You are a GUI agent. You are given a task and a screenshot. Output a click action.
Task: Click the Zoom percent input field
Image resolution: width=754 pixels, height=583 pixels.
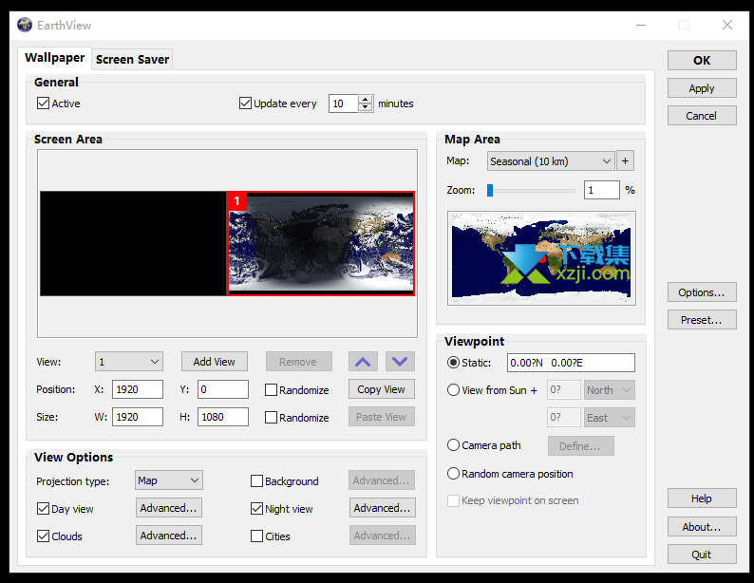pos(601,190)
